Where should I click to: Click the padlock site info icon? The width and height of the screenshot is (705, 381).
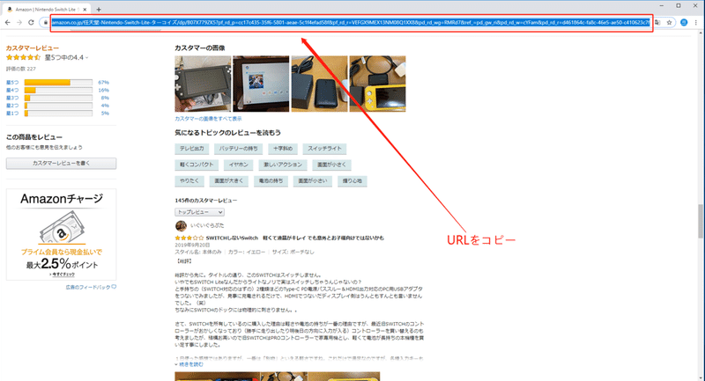[x=46, y=23]
